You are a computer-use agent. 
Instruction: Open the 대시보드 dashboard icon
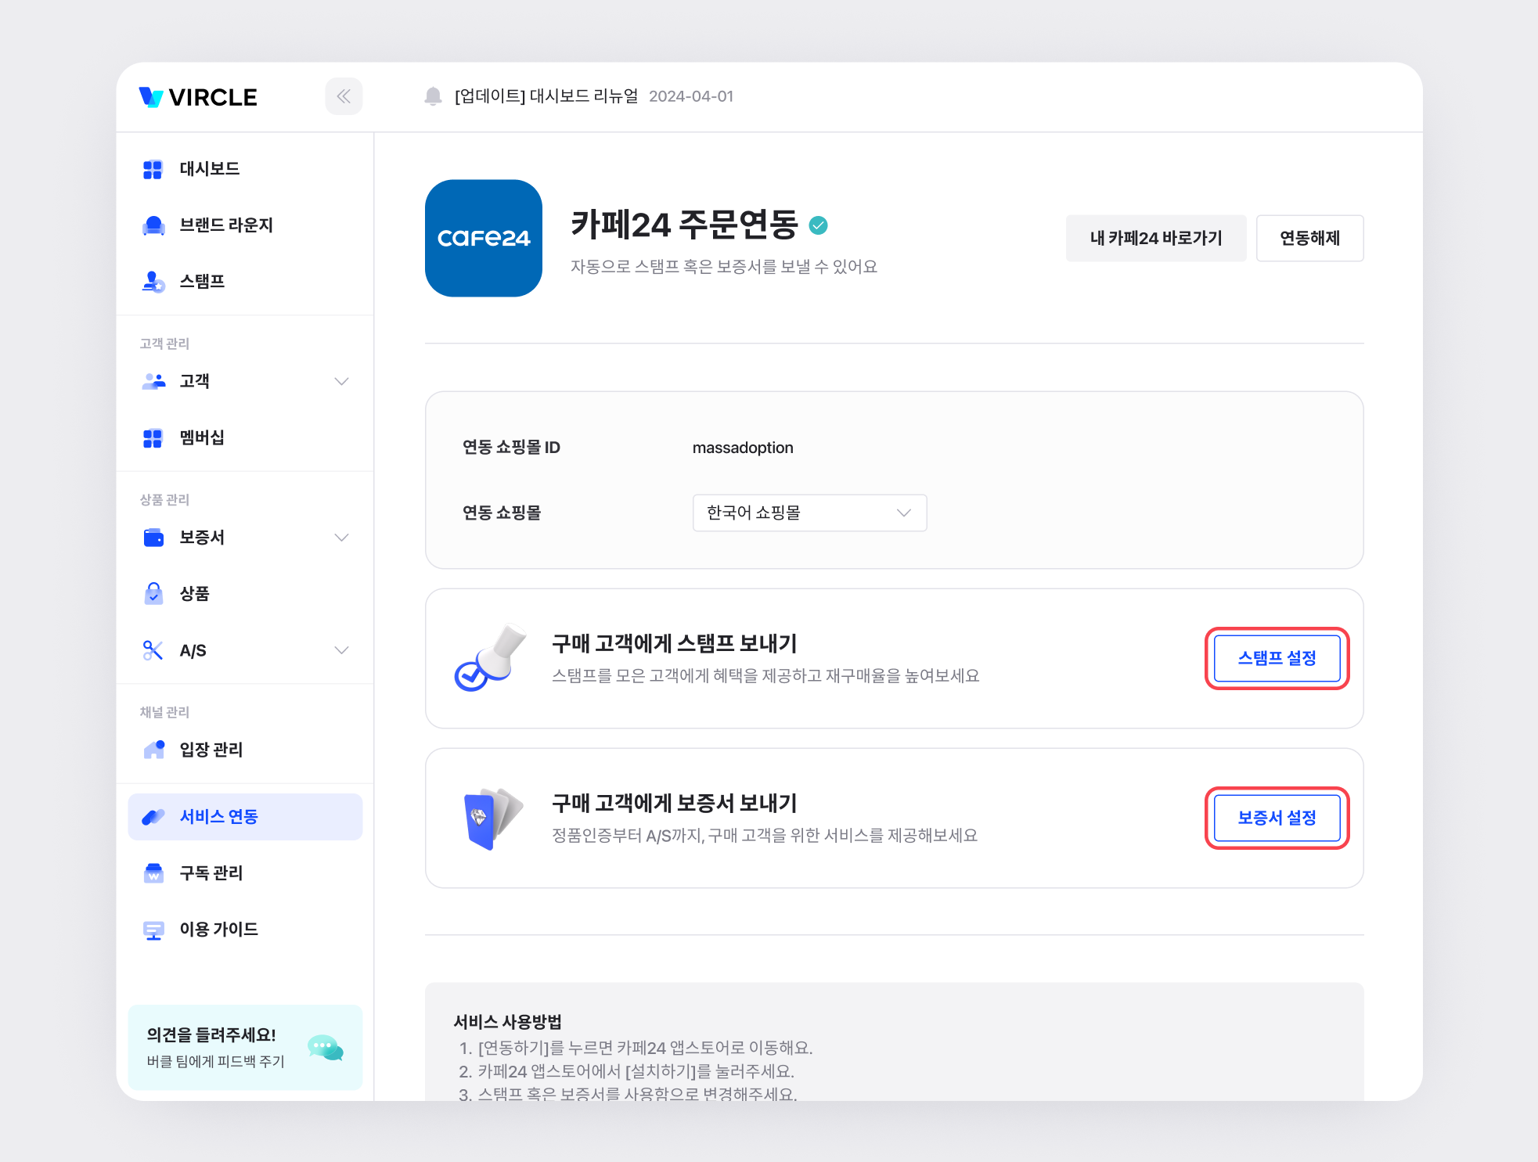pyautogui.click(x=153, y=169)
